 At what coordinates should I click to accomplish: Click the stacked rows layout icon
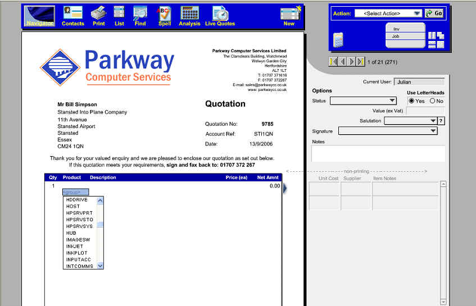point(432,44)
